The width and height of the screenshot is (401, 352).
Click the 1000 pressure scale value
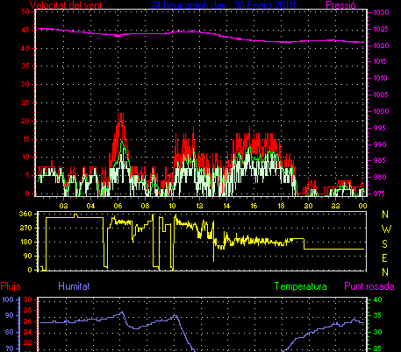coord(381,111)
